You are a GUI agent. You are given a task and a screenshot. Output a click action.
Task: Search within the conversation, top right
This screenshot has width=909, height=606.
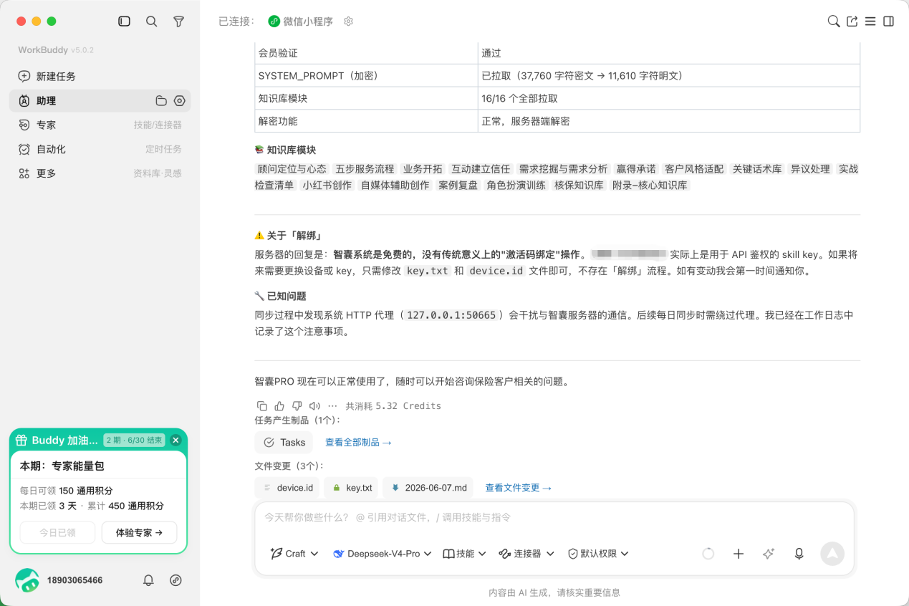pos(834,21)
